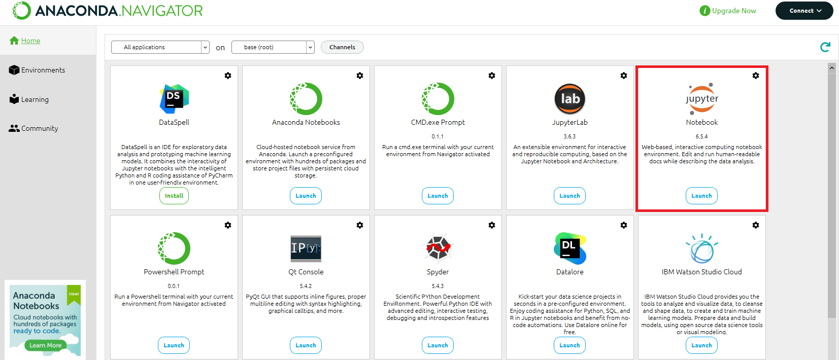Click the Spyder application icon
839x360 pixels.
tap(438, 248)
